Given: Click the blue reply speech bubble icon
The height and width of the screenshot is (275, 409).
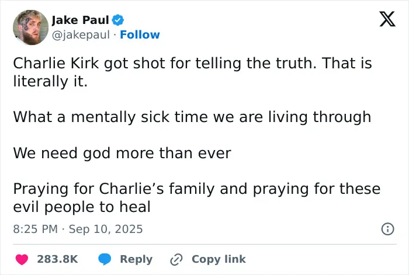Looking at the screenshot, I should coord(105,259).
